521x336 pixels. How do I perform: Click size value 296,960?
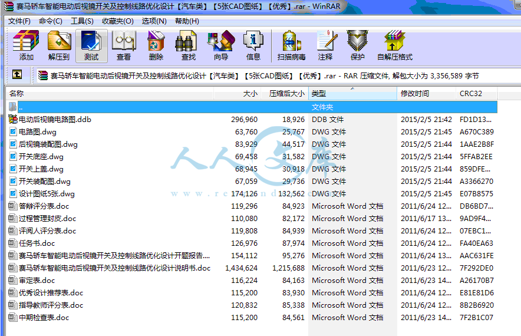click(244, 119)
